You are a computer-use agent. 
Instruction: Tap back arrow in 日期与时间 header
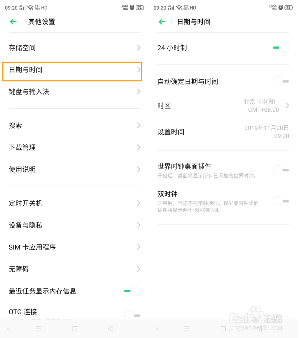[x=162, y=22]
